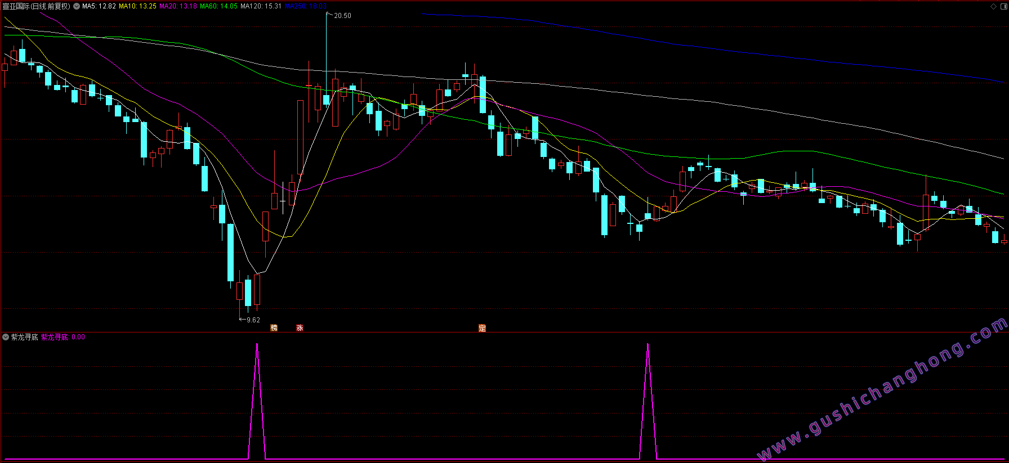1009x463 pixels.
Task: Open the main chart indicator dropdown arrow
Action: tap(77, 6)
